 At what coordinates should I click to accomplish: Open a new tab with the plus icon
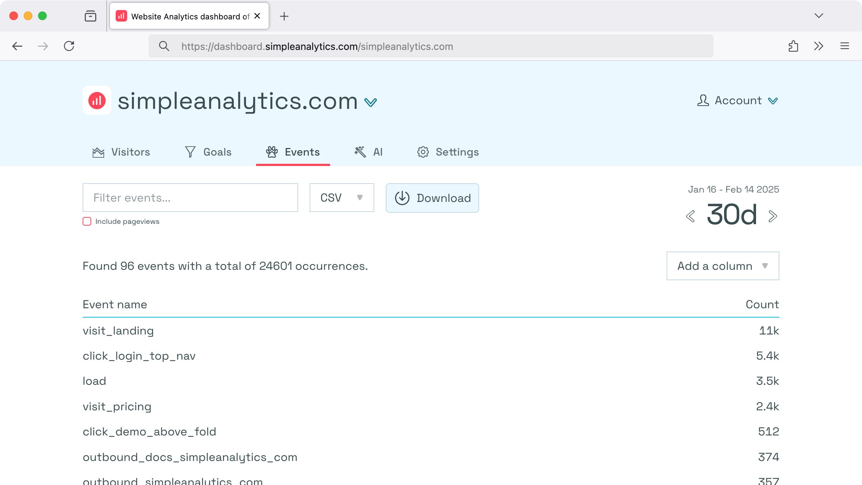pyautogui.click(x=284, y=16)
